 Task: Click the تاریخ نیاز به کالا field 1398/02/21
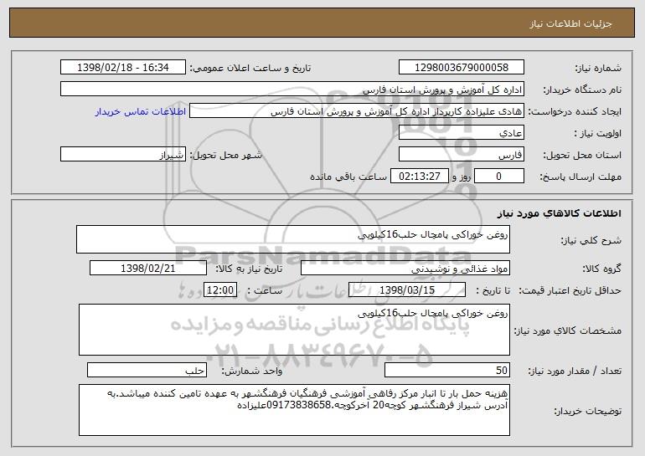[148, 269]
